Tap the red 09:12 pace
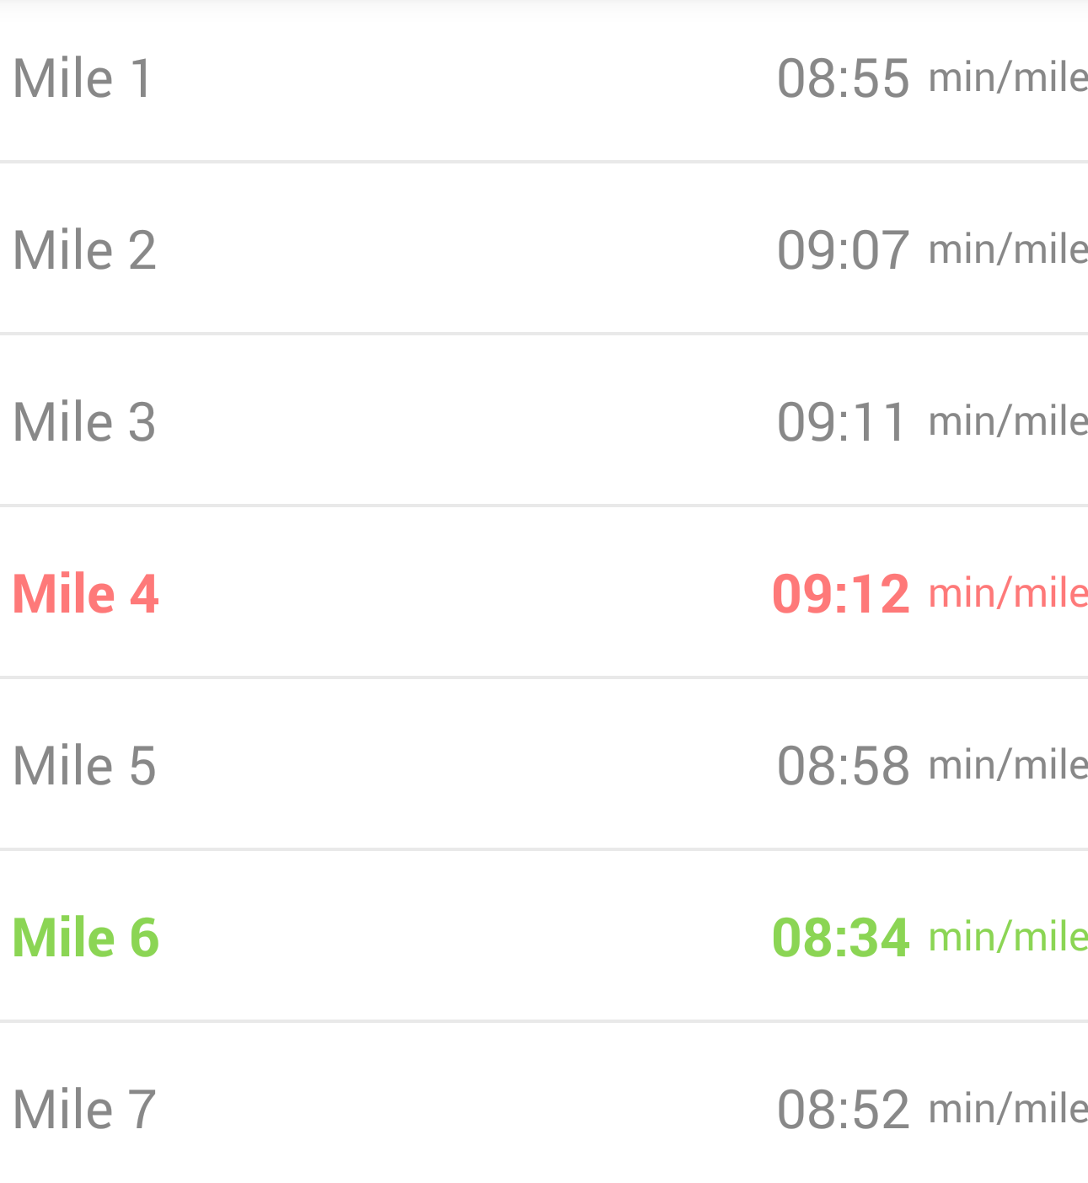Viewport: 1088px width, 1183px height. (841, 594)
